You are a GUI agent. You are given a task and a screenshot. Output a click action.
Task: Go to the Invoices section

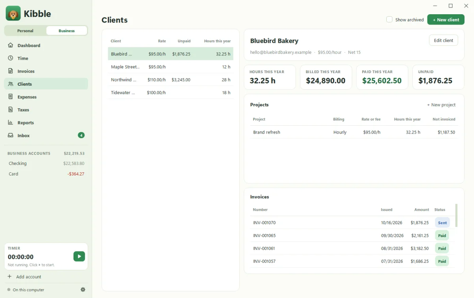tap(46, 71)
